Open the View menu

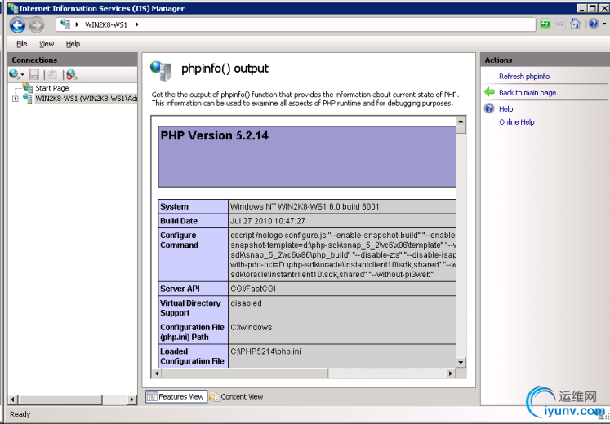point(47,44)
